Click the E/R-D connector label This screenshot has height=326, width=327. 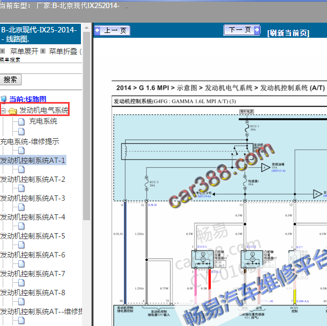point(153,205)
